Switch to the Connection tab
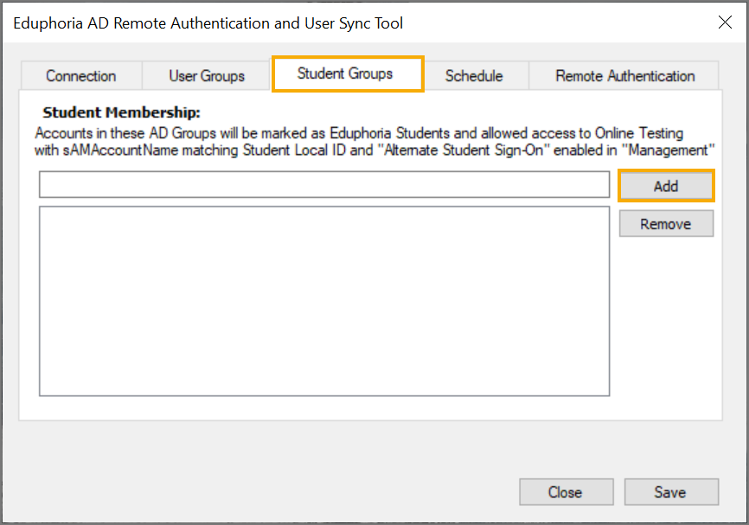Viewport: 749px width, 525px height. [80, 76]
